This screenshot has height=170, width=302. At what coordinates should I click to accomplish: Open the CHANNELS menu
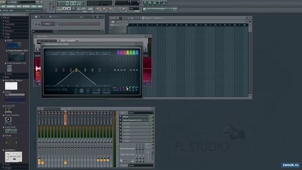pos(11,6)
